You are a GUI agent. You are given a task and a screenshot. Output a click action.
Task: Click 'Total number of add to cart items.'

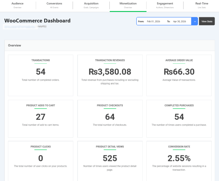point(41,125)
